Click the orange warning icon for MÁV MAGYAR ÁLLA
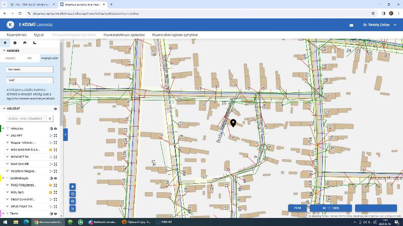This screenshot has width=403, height=226. (51, 150)
